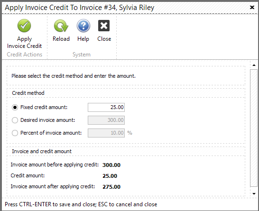Select the Fixed credit amount radio button
The width and height of the screenshot is (259, 211).
15,108
